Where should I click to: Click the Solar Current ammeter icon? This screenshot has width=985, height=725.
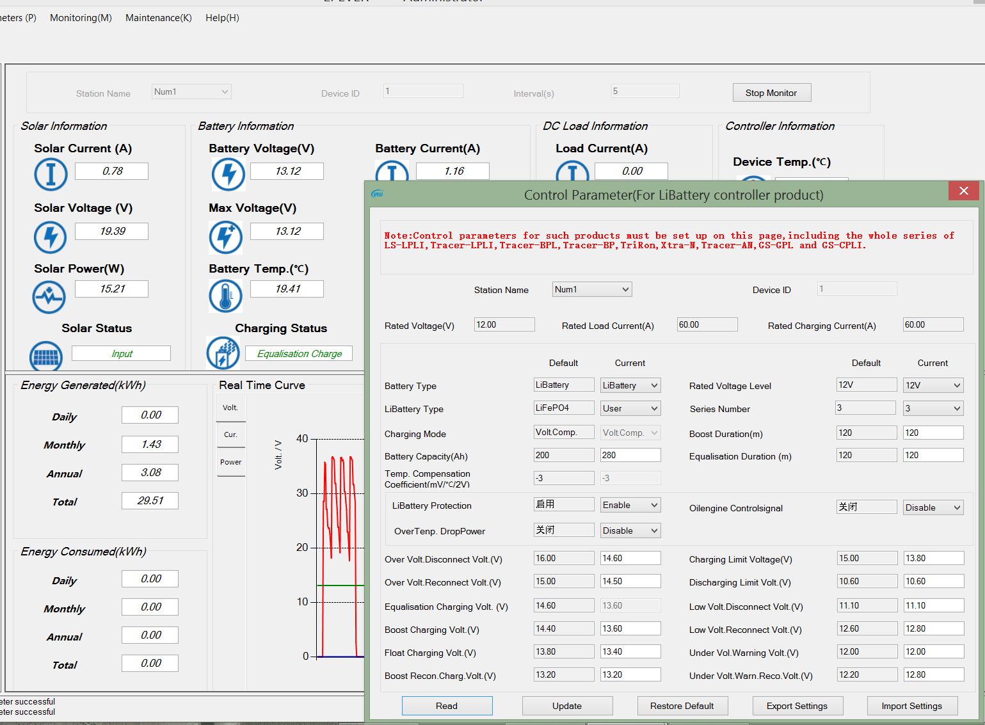click(51, 173)
